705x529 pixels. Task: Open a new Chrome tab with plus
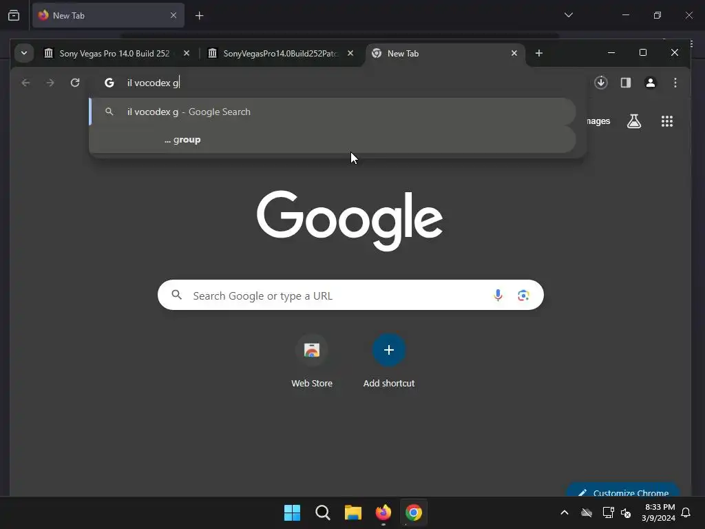538,54
